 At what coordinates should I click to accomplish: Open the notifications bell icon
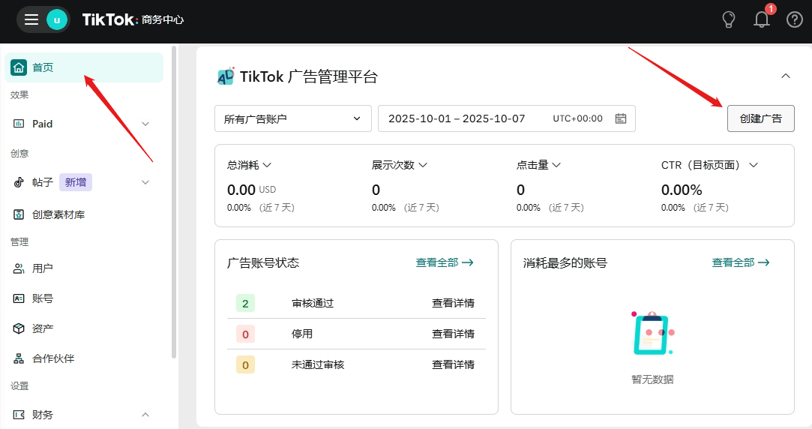tap(761, 19)
